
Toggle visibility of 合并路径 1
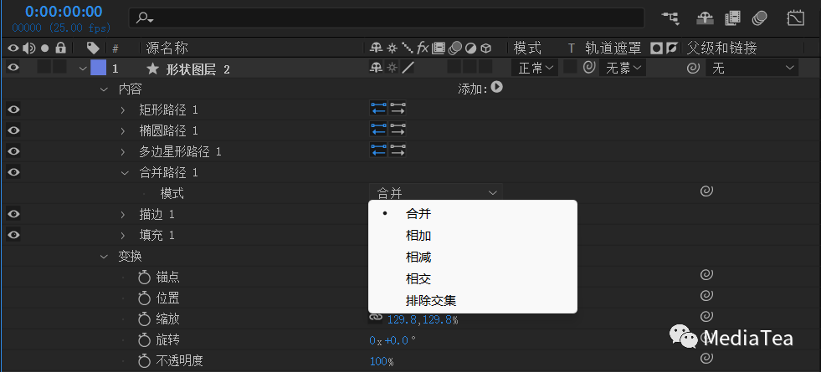point(13,171)
